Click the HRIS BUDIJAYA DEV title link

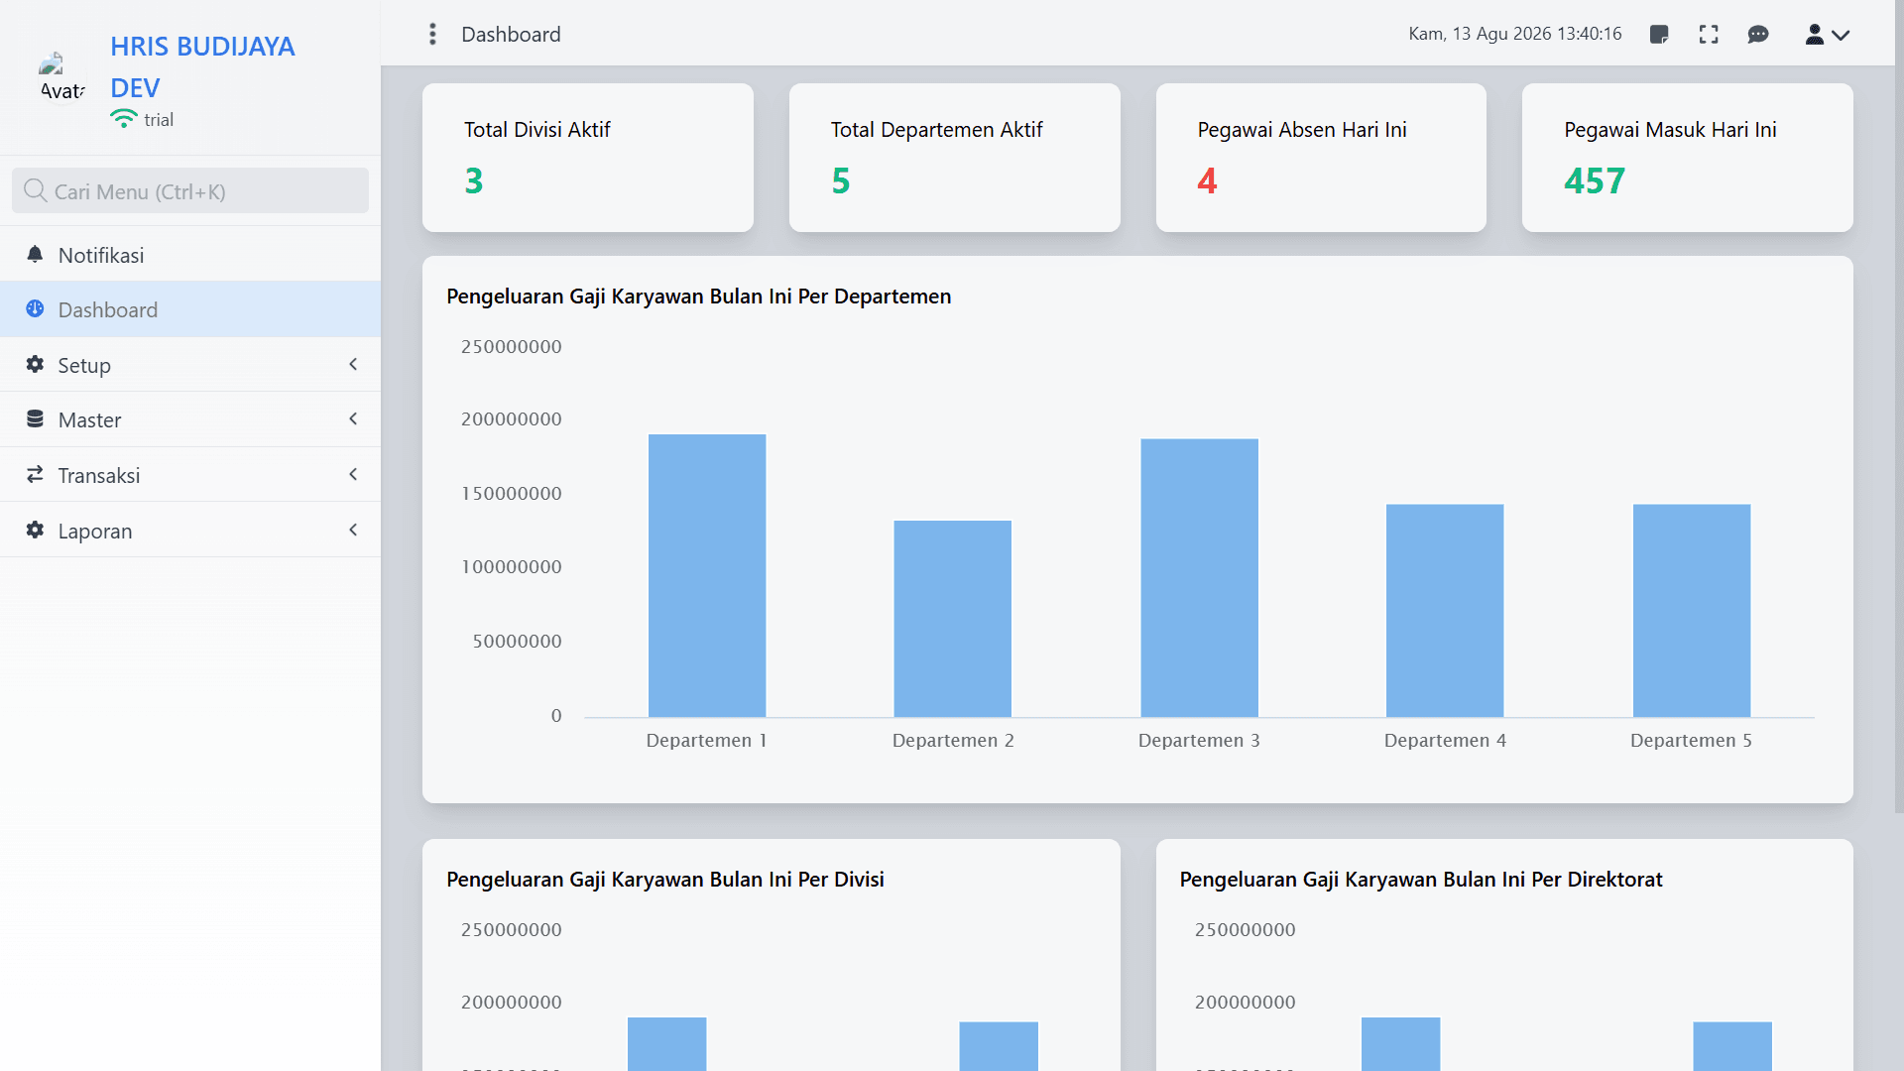coord(202,66)
